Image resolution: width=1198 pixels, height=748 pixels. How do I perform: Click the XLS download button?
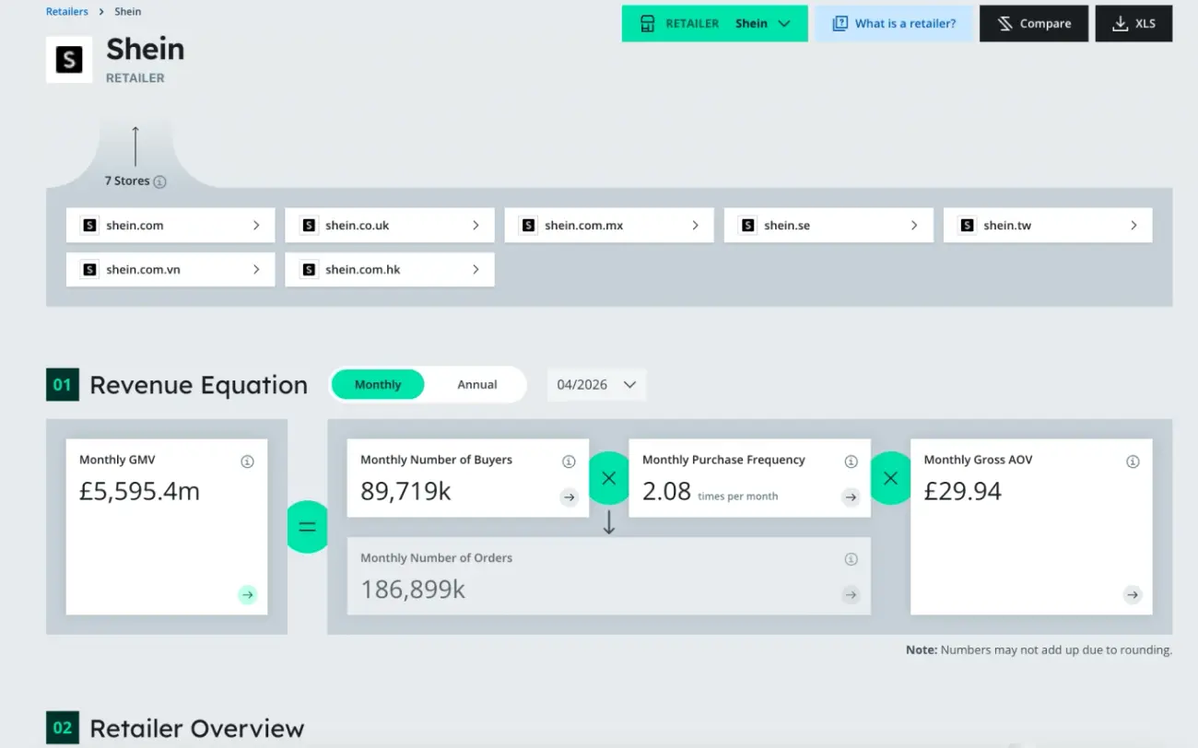(x=1133, y=24)
